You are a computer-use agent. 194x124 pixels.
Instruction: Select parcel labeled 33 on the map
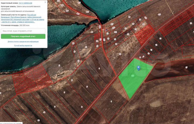click(128, 34)
